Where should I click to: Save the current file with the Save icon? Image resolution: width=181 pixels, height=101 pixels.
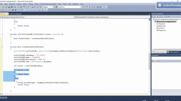pos(9,7)
